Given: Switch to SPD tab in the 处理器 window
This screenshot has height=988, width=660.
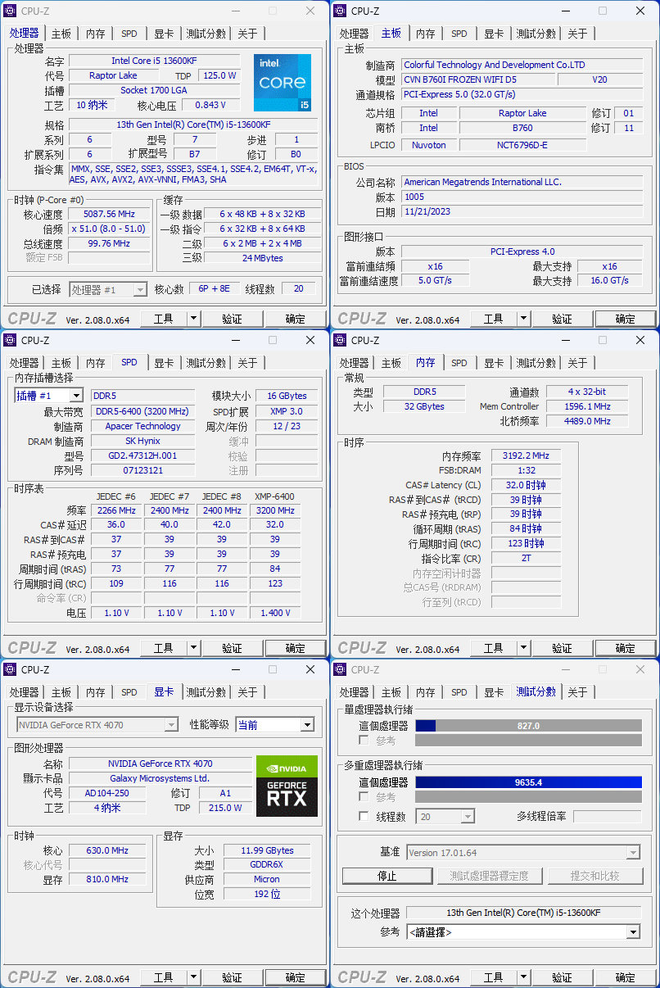Looking at the screenshot, I should point(129,34).
